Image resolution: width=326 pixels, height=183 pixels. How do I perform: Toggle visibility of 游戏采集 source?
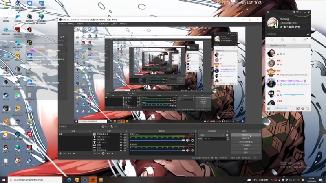pyautogui.click(x=121, y=139)
